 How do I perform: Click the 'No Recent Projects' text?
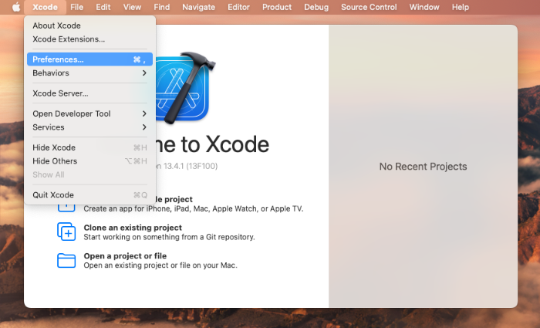pos(423,167)
